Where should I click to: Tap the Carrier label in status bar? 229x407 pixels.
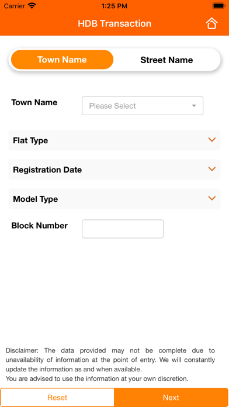pos(14,6)
